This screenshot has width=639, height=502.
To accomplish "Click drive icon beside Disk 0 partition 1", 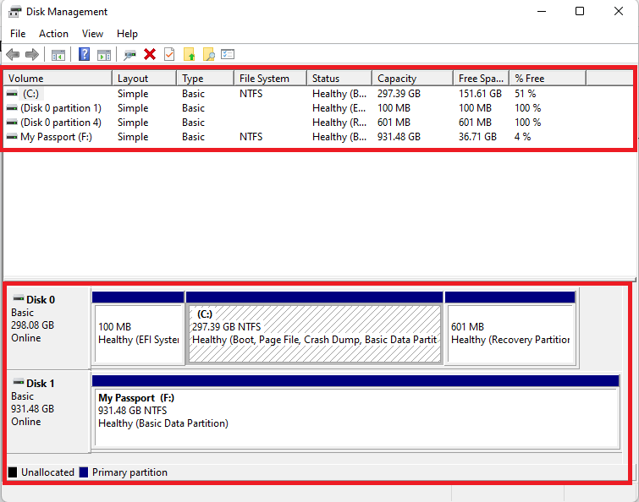I will tap(12, 108).
